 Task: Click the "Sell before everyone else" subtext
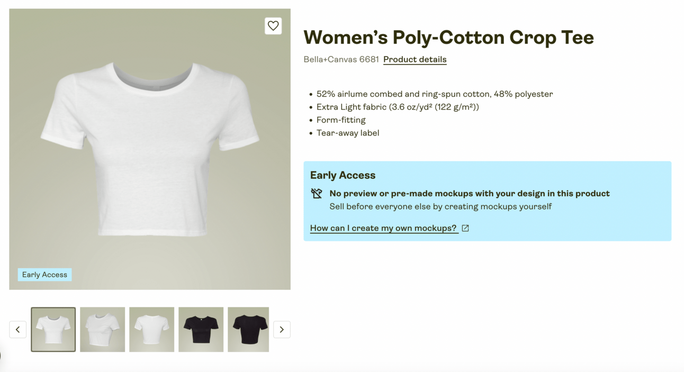tap(440, 206)
